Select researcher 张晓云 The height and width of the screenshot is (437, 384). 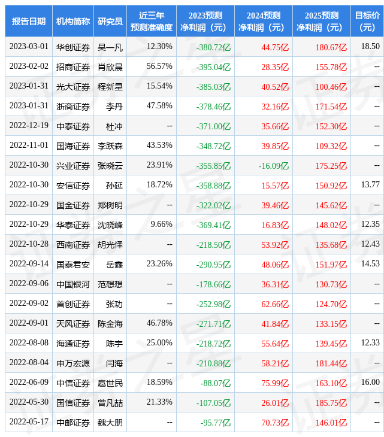click(x=110, y=166)
